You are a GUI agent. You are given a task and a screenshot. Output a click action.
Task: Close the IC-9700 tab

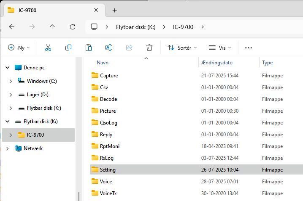[x=96, y=10]
